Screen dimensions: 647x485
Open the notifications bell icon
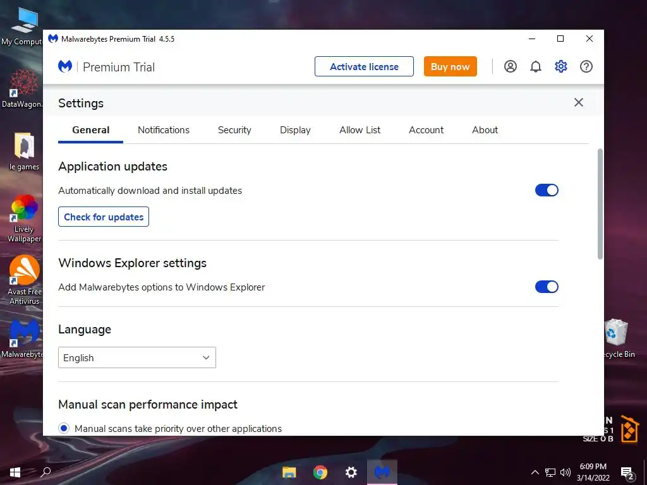[536, 66]
